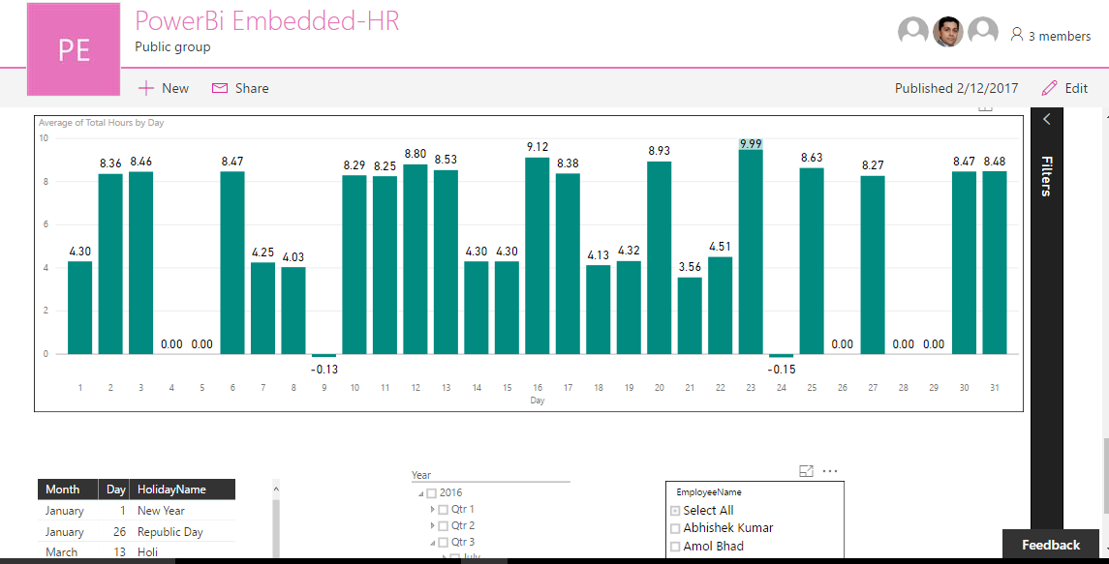This screenshot has height=564, width=1109.
Task: Sort by the HolidayName column header
Action: point(182,490)
